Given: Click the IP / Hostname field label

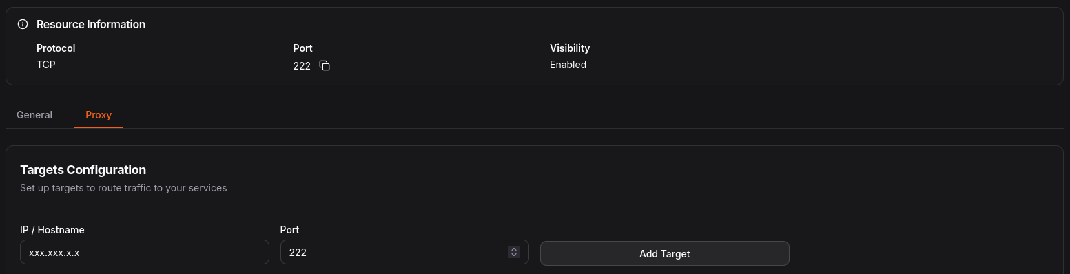Looking at the screenshot, I should click(x=52, y=230).
